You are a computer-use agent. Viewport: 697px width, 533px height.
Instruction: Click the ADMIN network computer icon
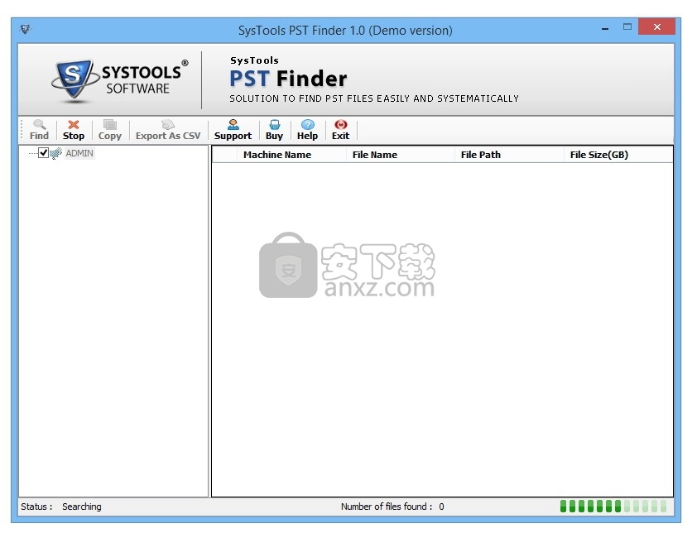pos(55,153)
